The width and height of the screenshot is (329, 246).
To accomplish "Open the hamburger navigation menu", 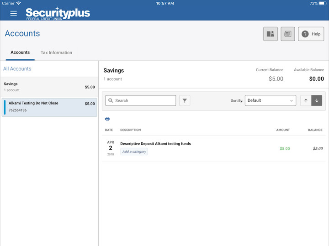I will 14,13.
